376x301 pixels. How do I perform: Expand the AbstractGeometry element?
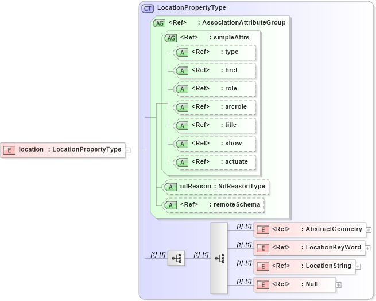click(369, 230)
